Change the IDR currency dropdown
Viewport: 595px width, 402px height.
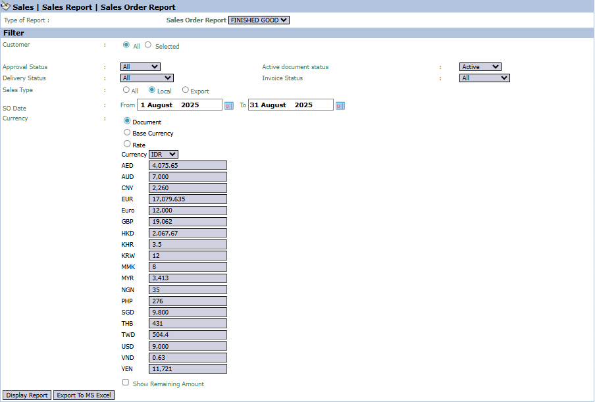coord(163,155)
